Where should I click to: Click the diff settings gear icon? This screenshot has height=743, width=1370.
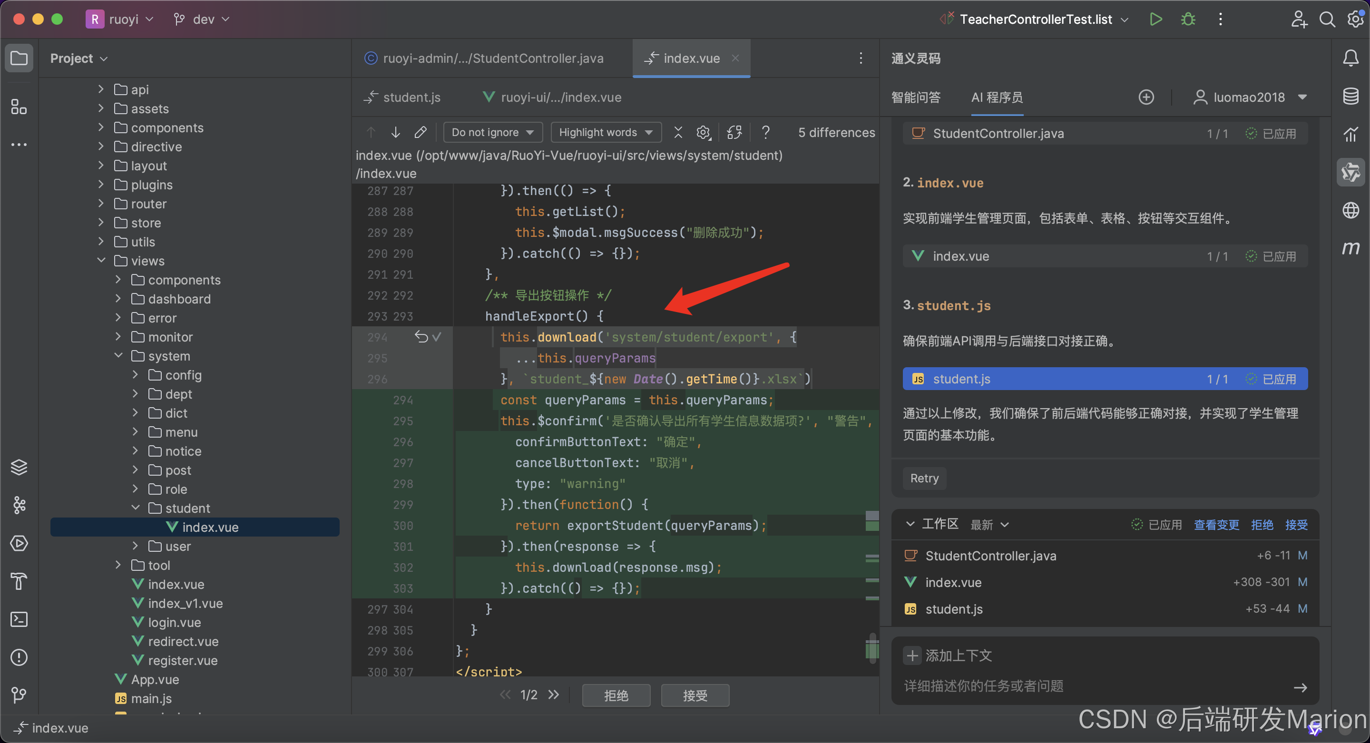click(703, 132)
